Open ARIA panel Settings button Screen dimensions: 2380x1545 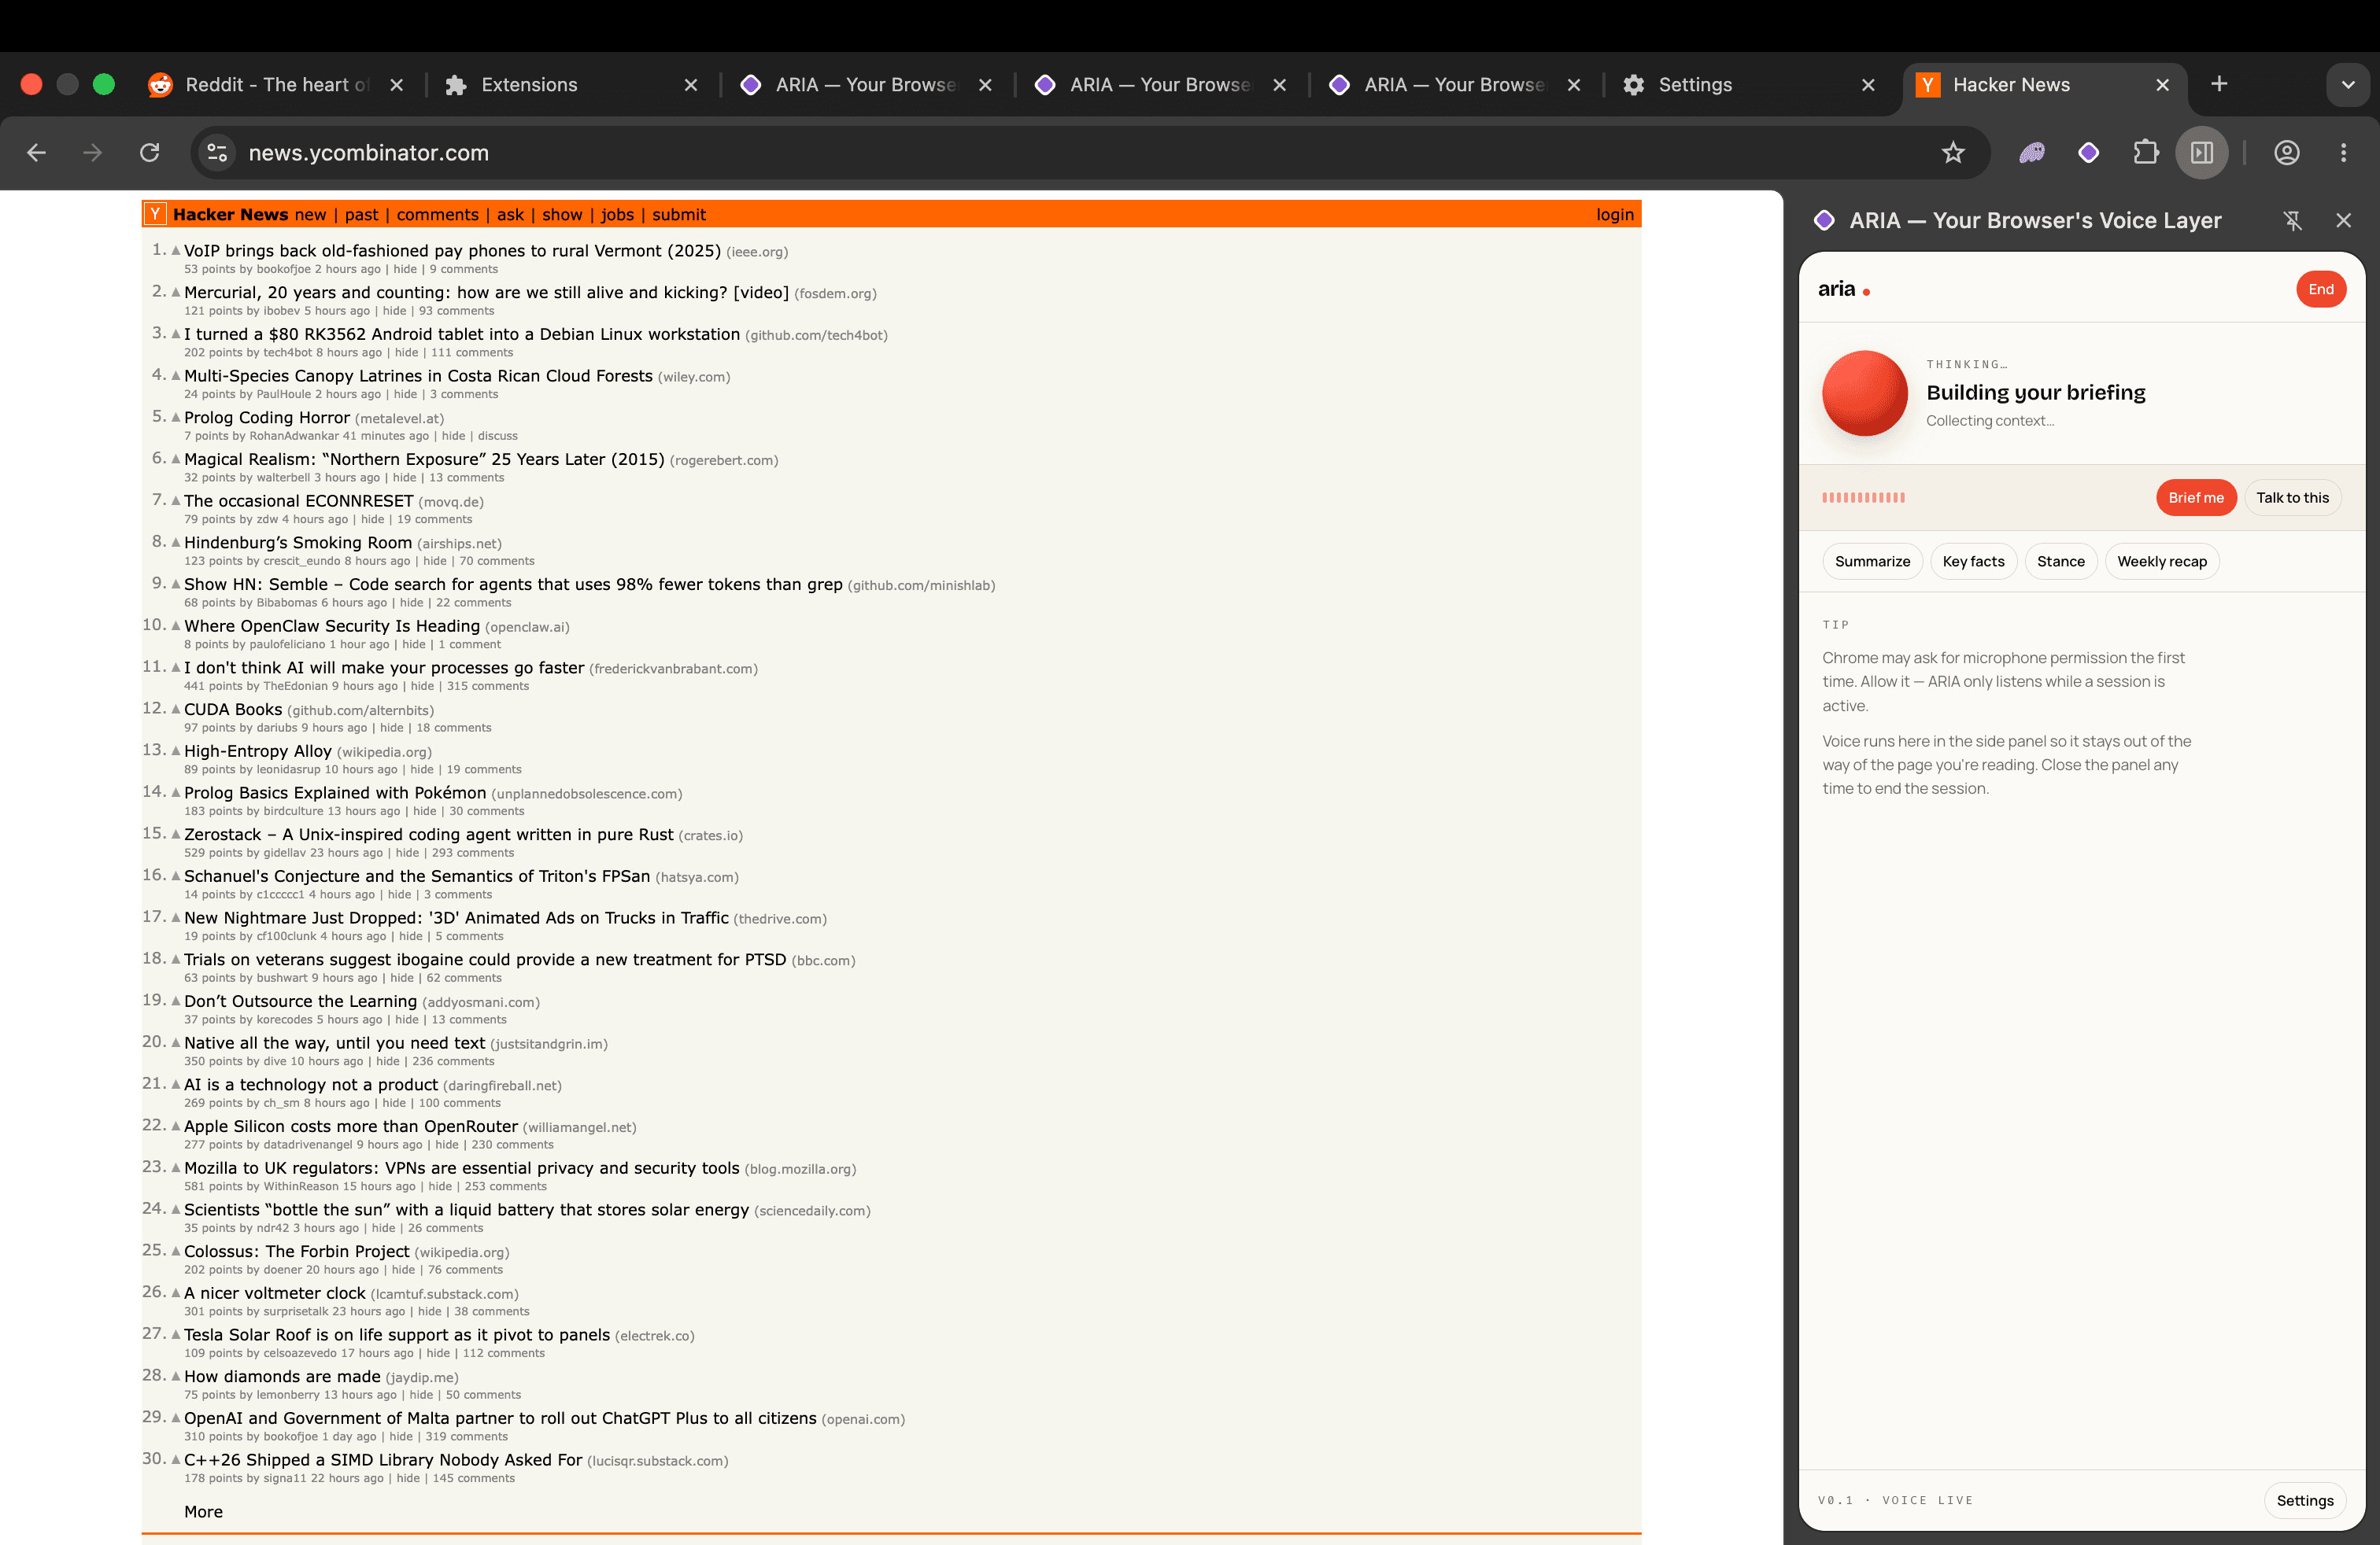2305,1500
